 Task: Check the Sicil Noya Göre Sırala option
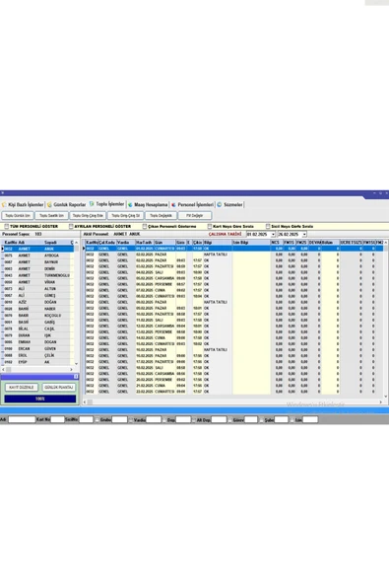(x=268, y=227)
